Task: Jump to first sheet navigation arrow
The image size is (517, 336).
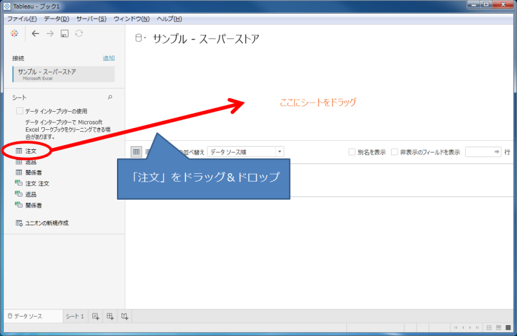Action: 456,328
